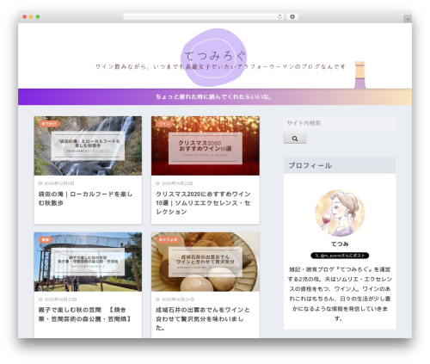
Task: Click the サイト内検索 search field
Action: (x=340, y=123)
